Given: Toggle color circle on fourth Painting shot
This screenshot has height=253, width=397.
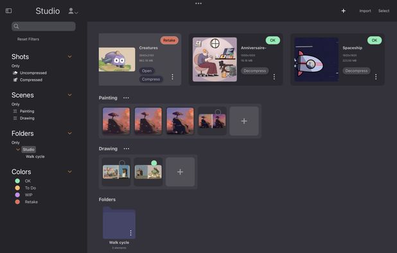Looking at the screenshot, I should [x=218, y=112].
